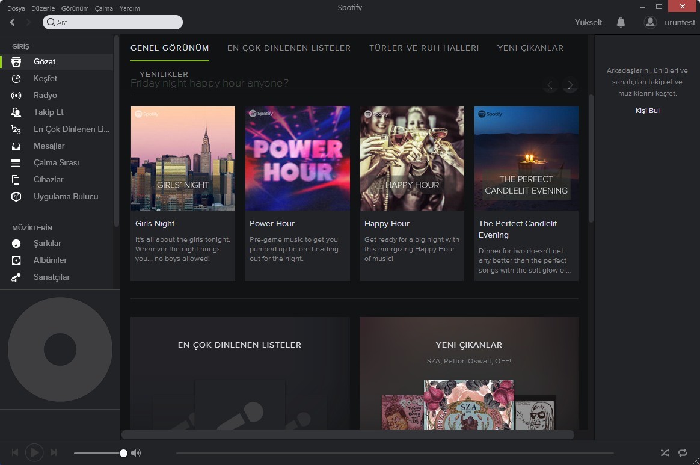
Task: Go back with the left arrow
Action: tap(13, 22)
